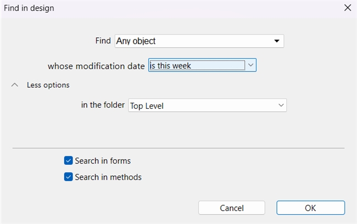
Task: Click the chevron on Top Level dropdown
Action: (281, 105)
